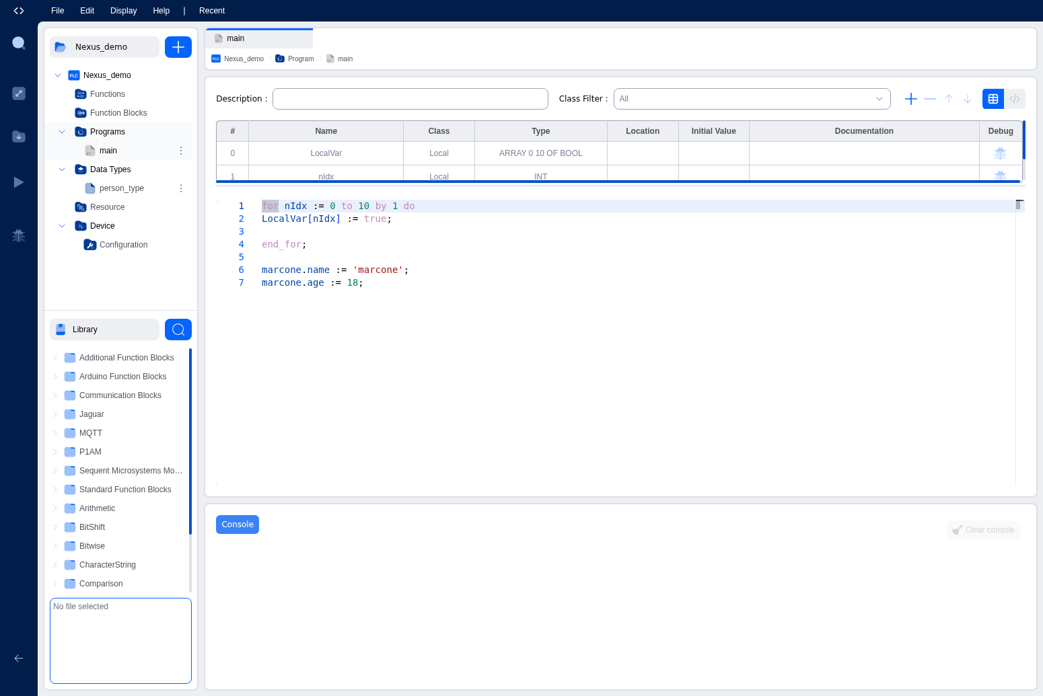Click the Console button

238,525
